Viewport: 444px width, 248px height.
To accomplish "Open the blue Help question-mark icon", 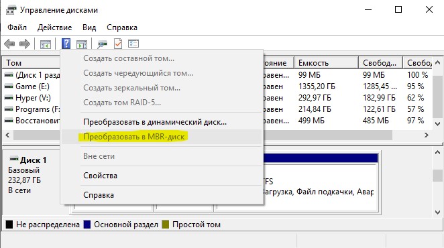I will [66, 44].
